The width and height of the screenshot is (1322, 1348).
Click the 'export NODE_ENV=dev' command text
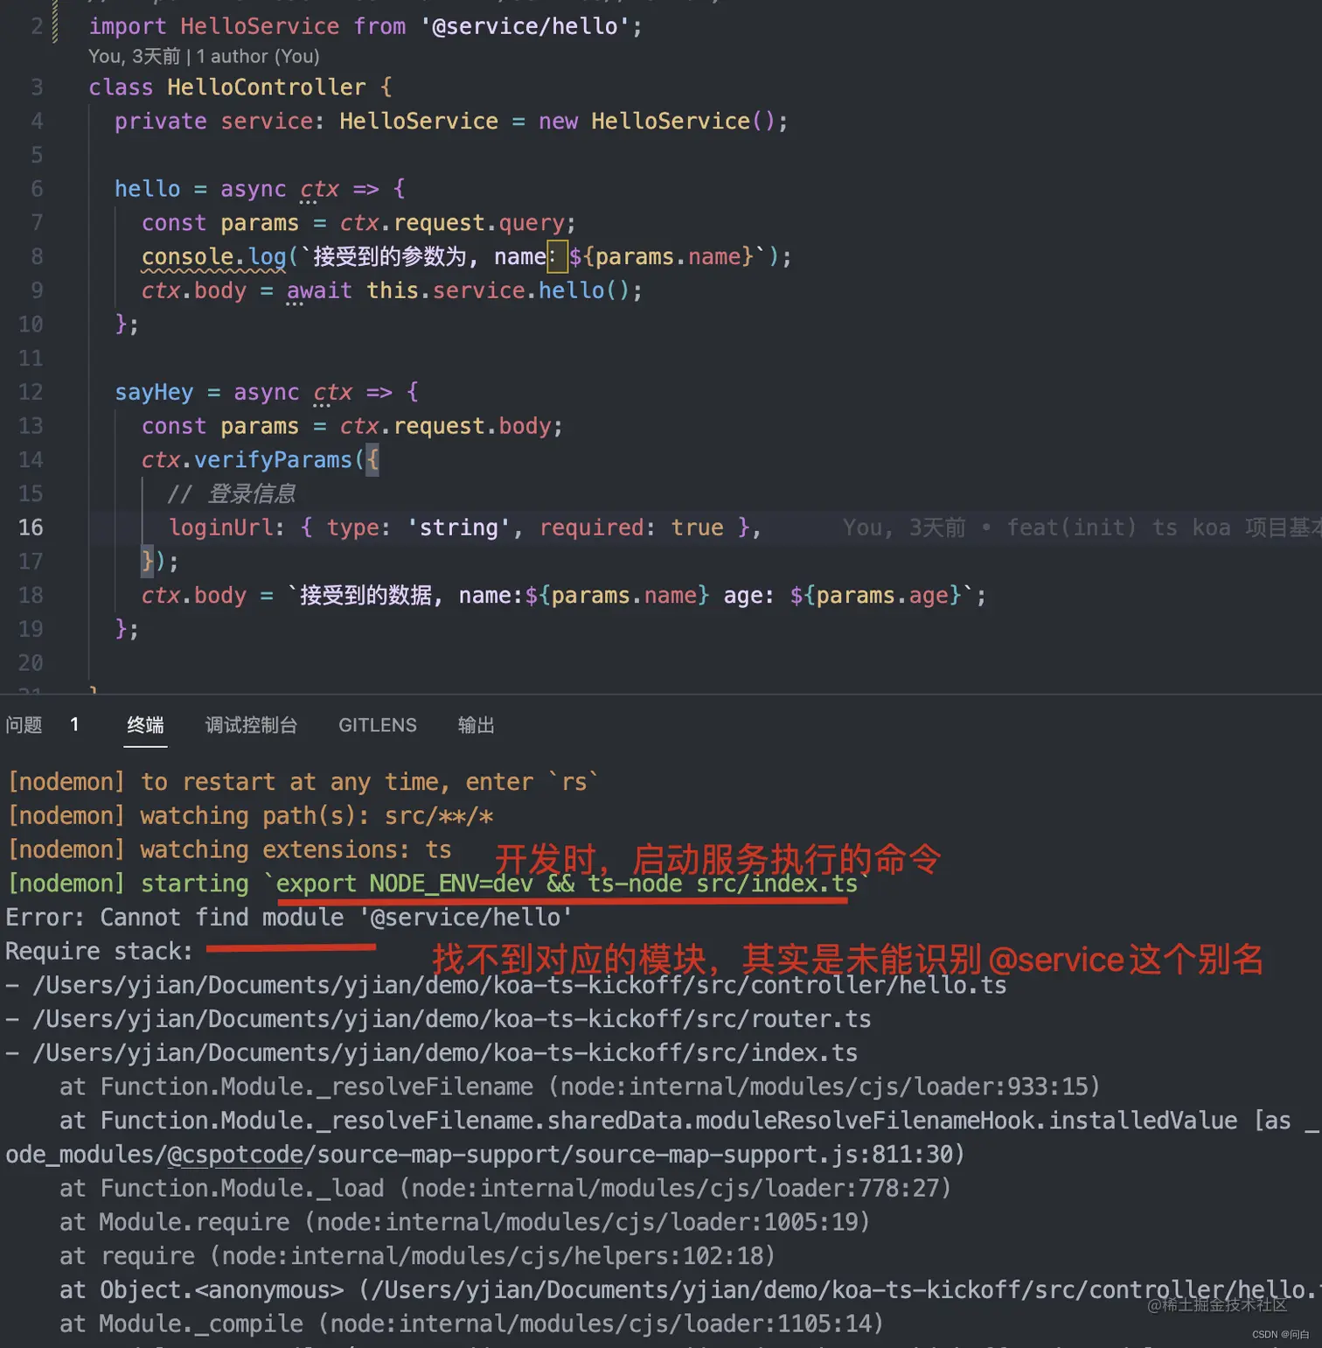pyautogui.click(x=405, y=884)
